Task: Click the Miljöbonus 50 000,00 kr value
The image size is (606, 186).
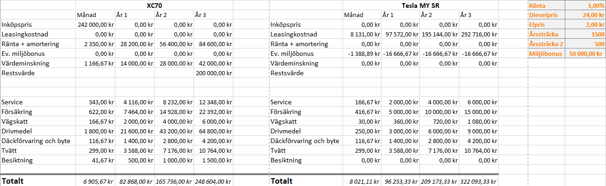Action: point(586,54)
